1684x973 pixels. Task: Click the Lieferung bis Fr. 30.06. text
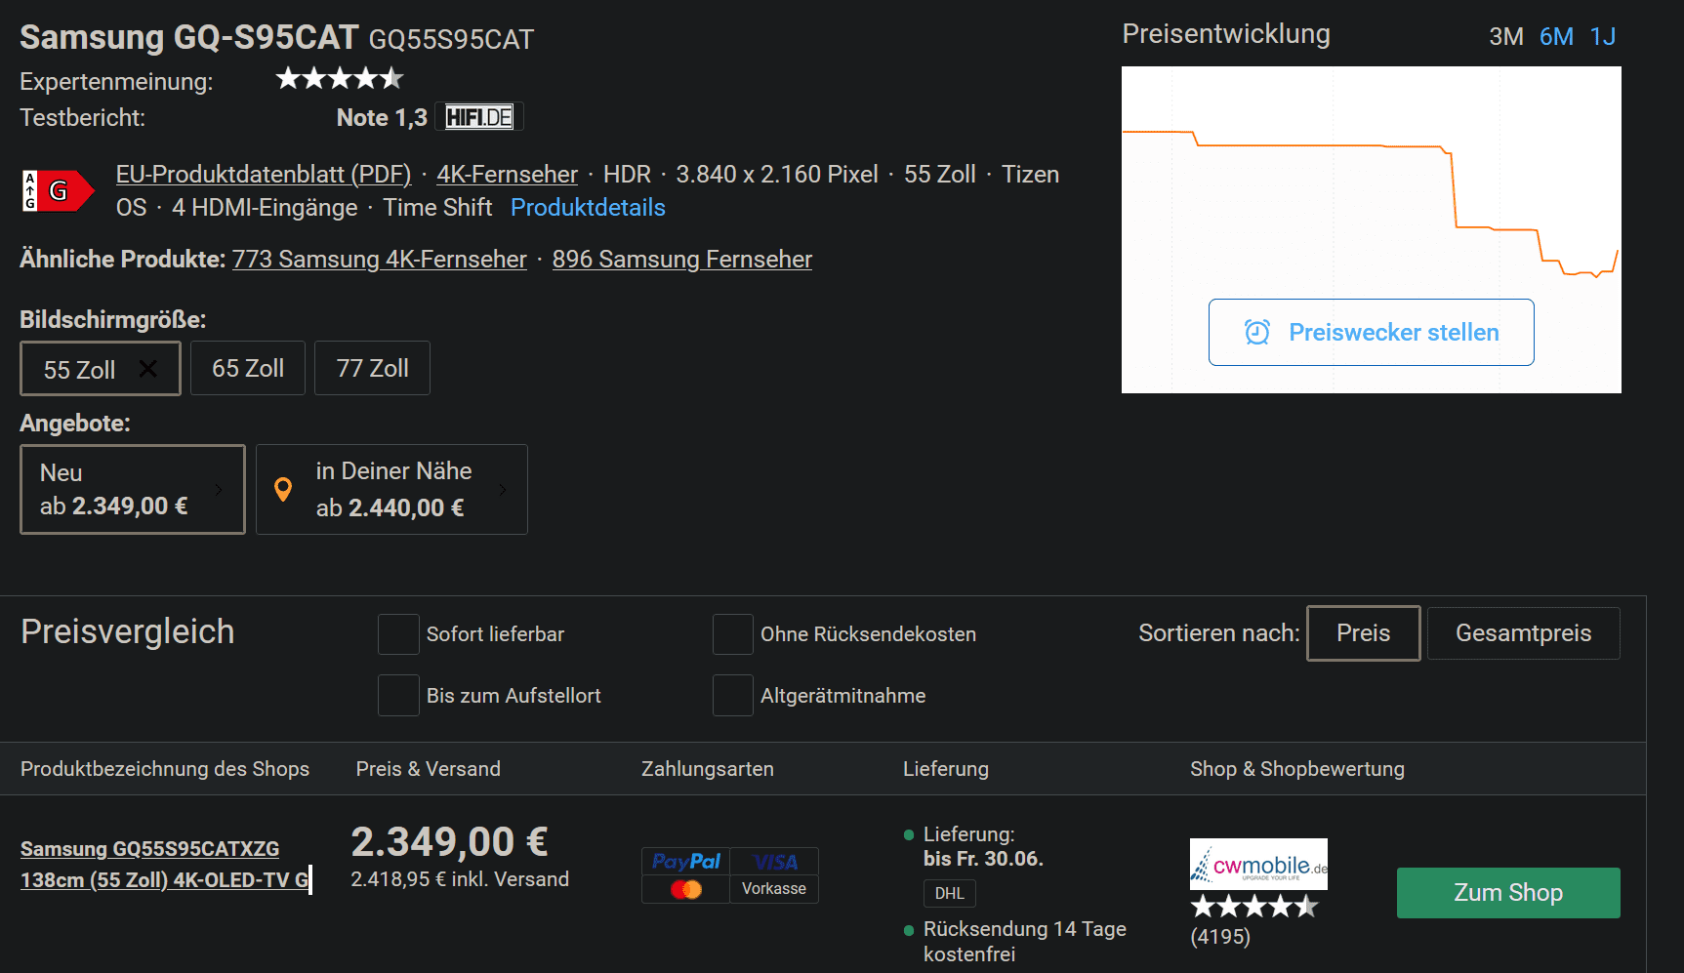(x=983, y=847)
